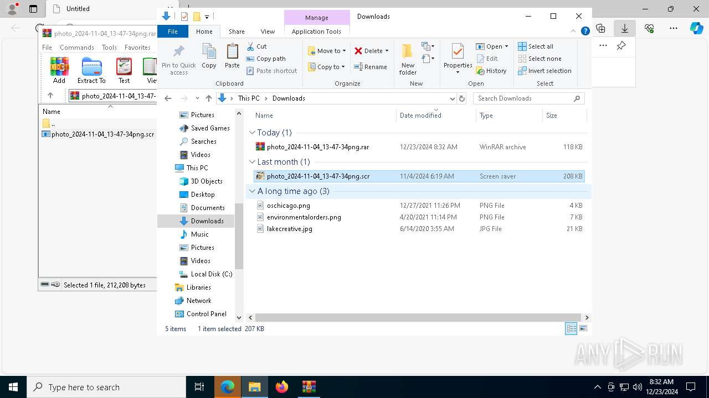Click the History button in Open group

491,71
